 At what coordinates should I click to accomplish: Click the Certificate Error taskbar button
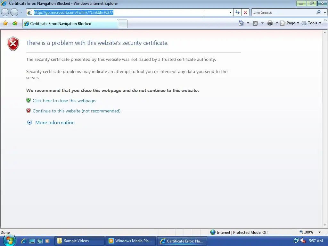coord(182,241)
